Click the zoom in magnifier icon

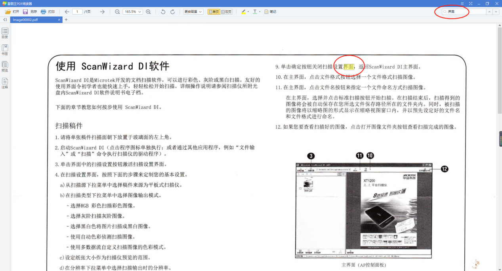(x=148, y=11)
